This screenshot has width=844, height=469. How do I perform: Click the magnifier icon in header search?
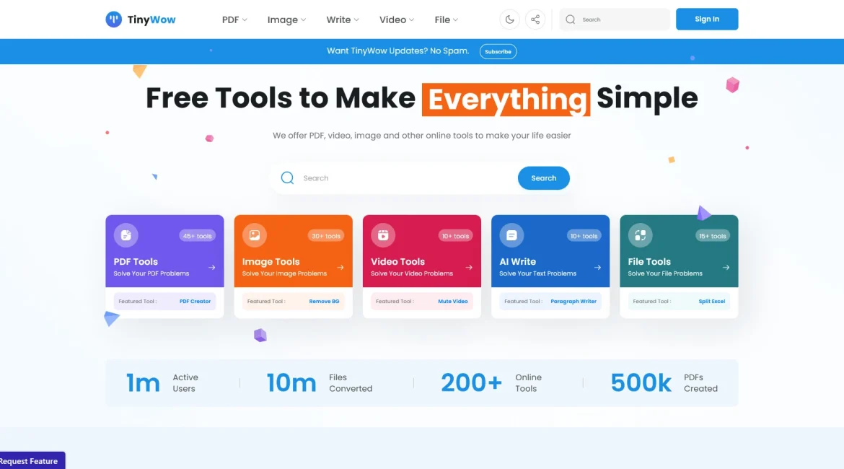pos(571,19)
